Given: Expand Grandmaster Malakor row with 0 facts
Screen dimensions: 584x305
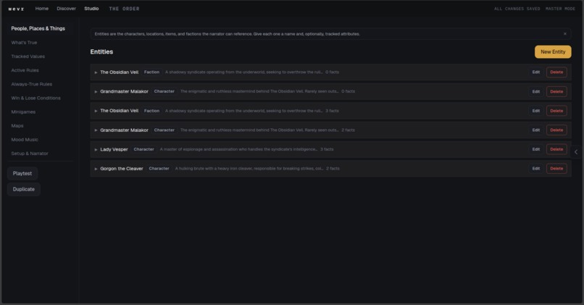Looking at the screenshot, I should [x=96, y=91].
